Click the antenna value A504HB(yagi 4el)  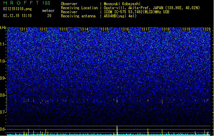pos(120,16)
